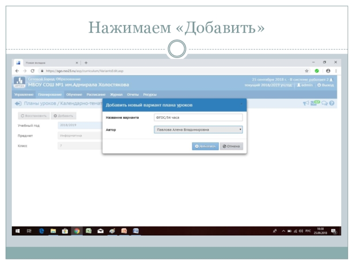Screen dimensions: 354x265
Task: Bookmark the page with the star icon
Action: (x=307, y=71)
